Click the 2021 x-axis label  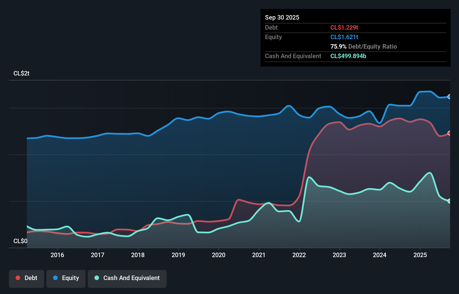tap(259, 255)
